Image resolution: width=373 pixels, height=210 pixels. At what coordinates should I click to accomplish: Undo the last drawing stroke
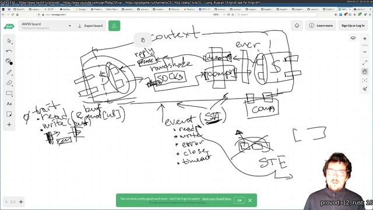pyautogui.click(x=9, y=51)
